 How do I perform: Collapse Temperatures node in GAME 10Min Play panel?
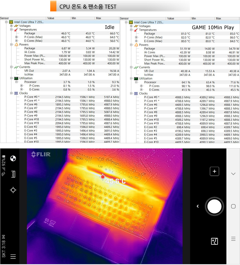pyautogui.click(x=131, y=30)
